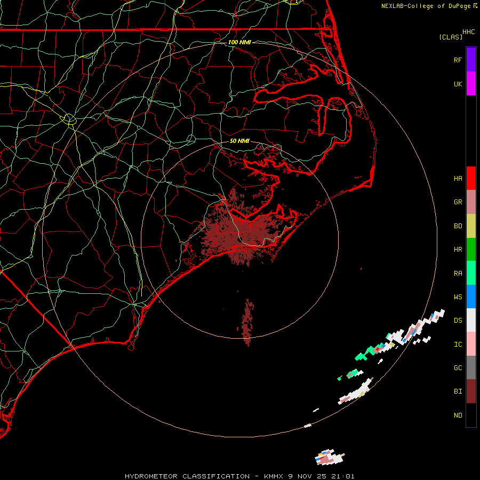Screen dimensions: 480x480
Task: Click the GR legend label
Action: coord(458,202)
